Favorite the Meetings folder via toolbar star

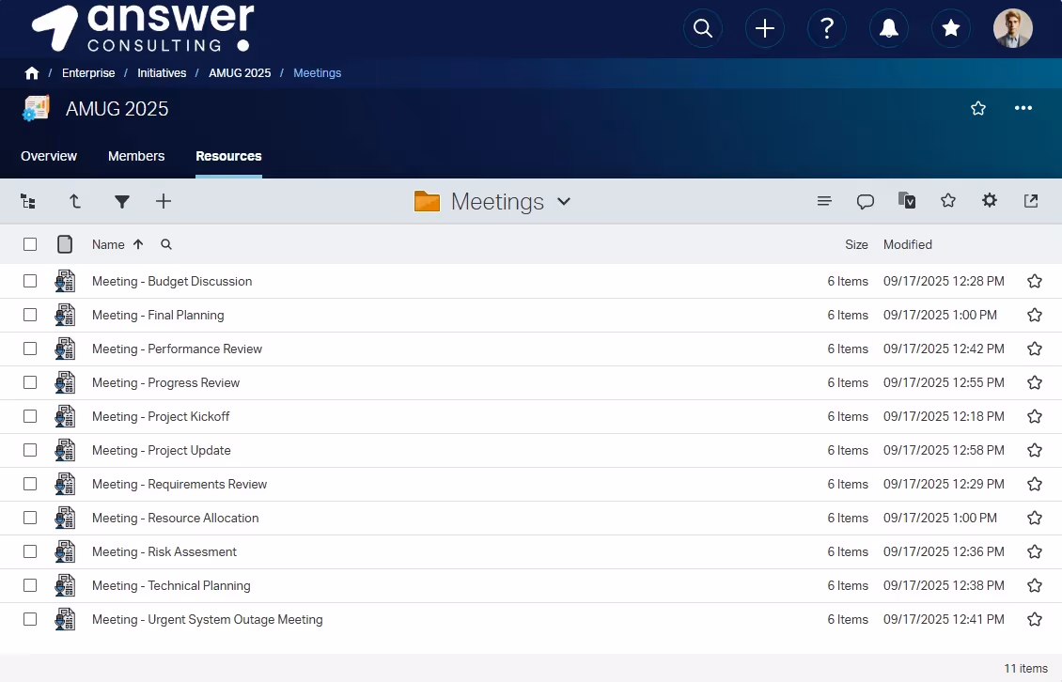948,200
